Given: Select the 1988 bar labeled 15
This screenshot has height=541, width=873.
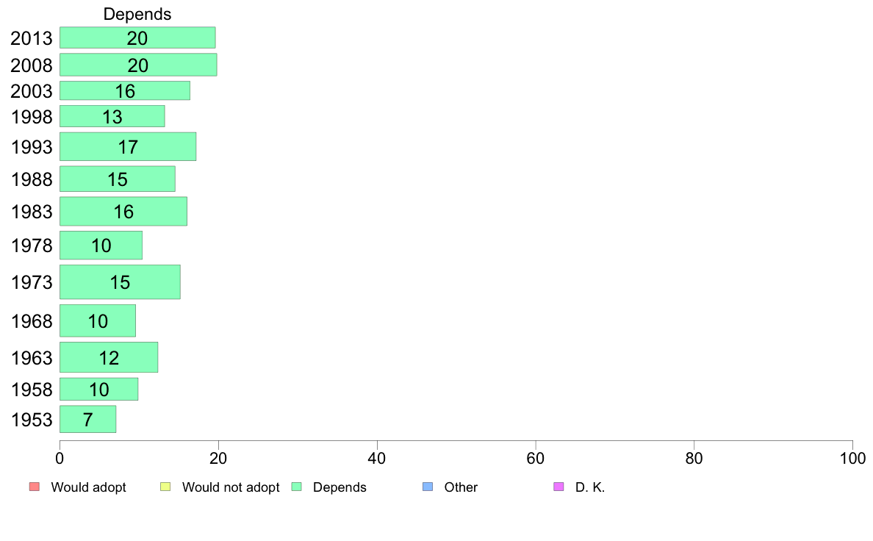Looking at the screenshot, I should pos(118,179).
